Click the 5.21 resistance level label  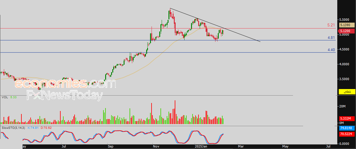pos(331,25)
